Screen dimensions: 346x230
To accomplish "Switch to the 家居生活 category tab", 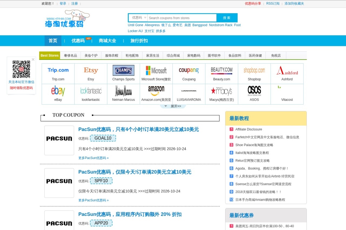I will pyautogui.click(x=153, y=55).
